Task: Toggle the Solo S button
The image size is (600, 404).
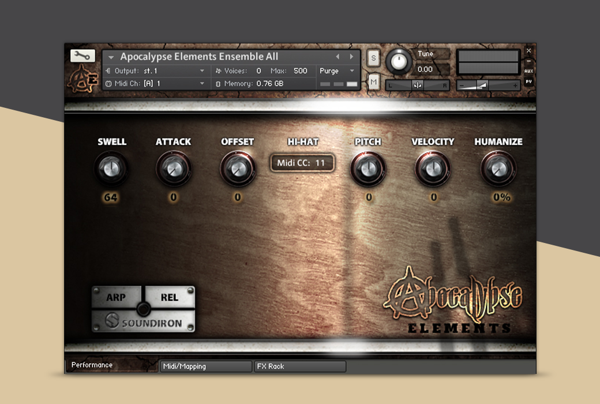Action: click(373, 58)
